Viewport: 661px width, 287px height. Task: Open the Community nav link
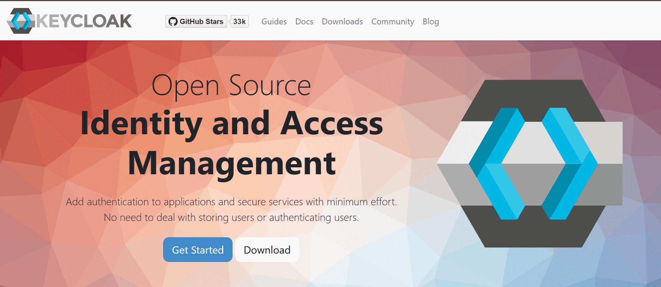tap(393, 22)
